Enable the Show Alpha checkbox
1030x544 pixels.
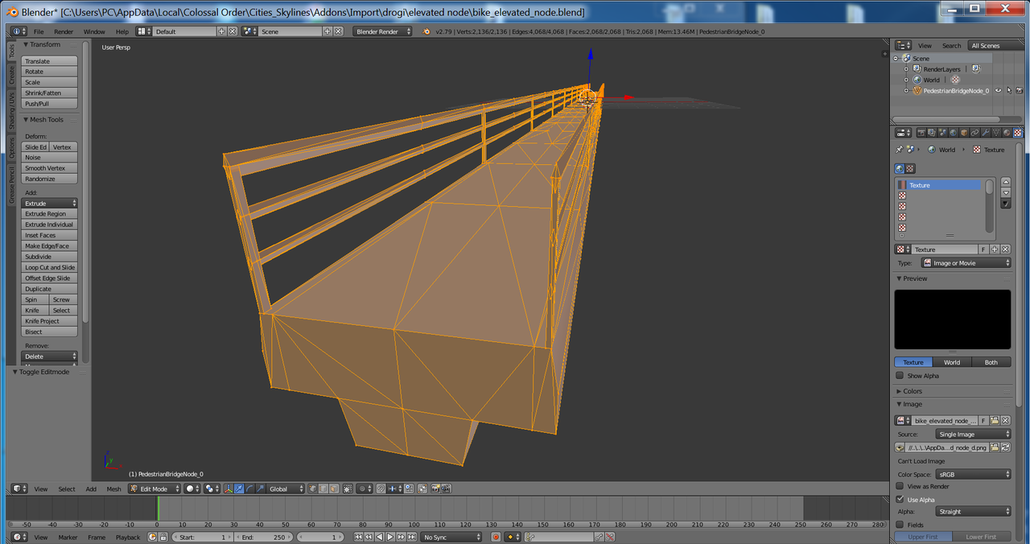pyautogui.click(x=900, y=375)
